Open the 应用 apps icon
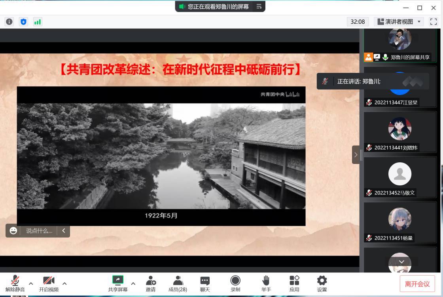 pos(294,284)
